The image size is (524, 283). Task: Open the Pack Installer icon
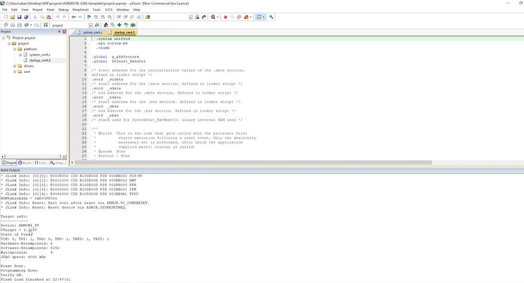tap(133, 25)
